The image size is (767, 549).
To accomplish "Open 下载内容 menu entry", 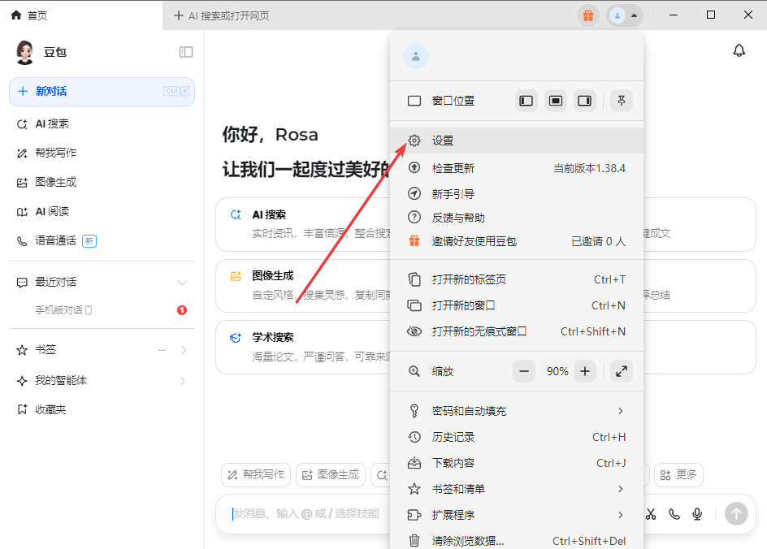I will (517, 463).
